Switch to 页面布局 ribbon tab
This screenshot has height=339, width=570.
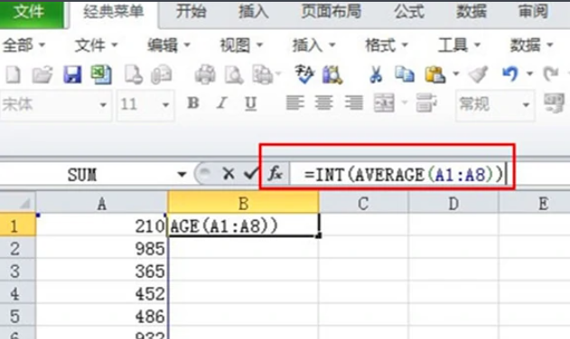tap(332, 12)
